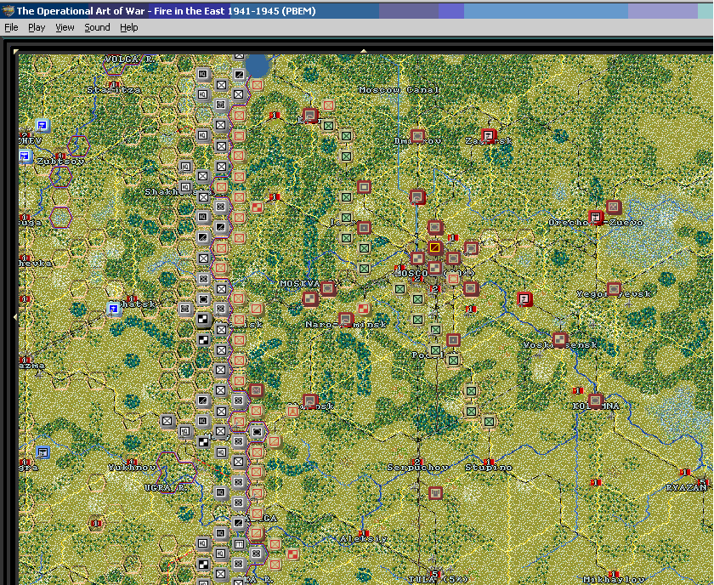Viewport: 714px width, 585px height.
Task: Click the map scroll-left arrow on left border
Action: coord(16,316)
